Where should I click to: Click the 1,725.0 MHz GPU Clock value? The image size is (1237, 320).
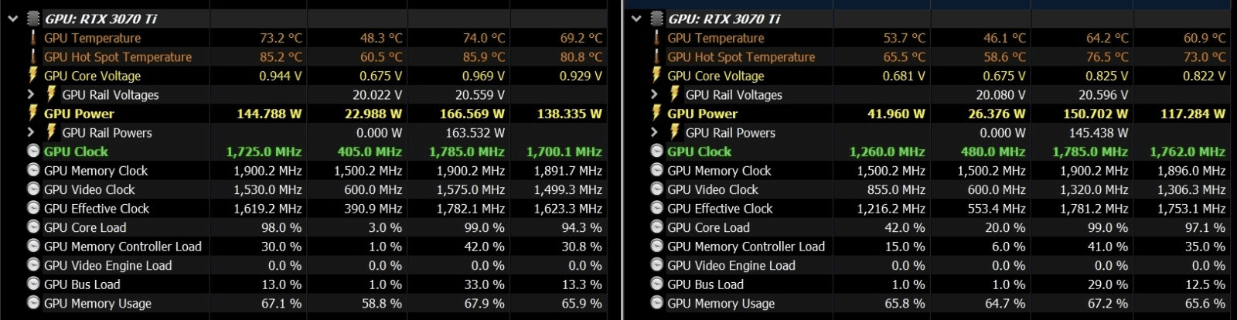(x=264, y=151)
